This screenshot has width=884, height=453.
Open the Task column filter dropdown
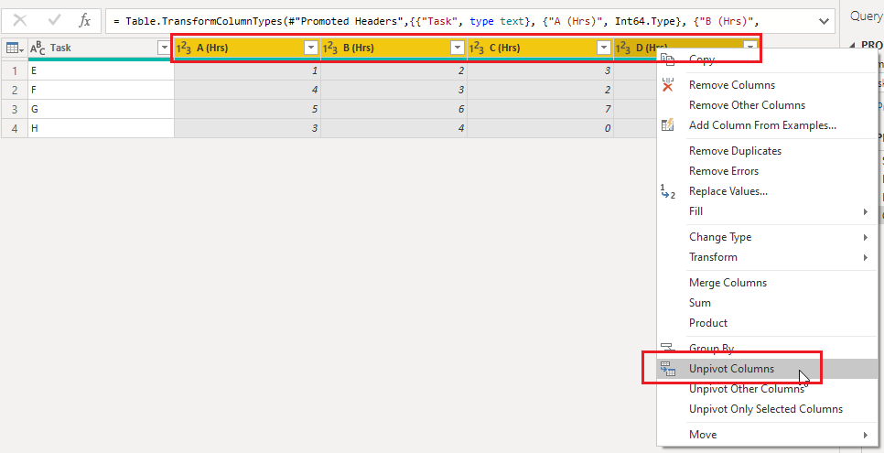pyautogui.click(x=163, y=49)
